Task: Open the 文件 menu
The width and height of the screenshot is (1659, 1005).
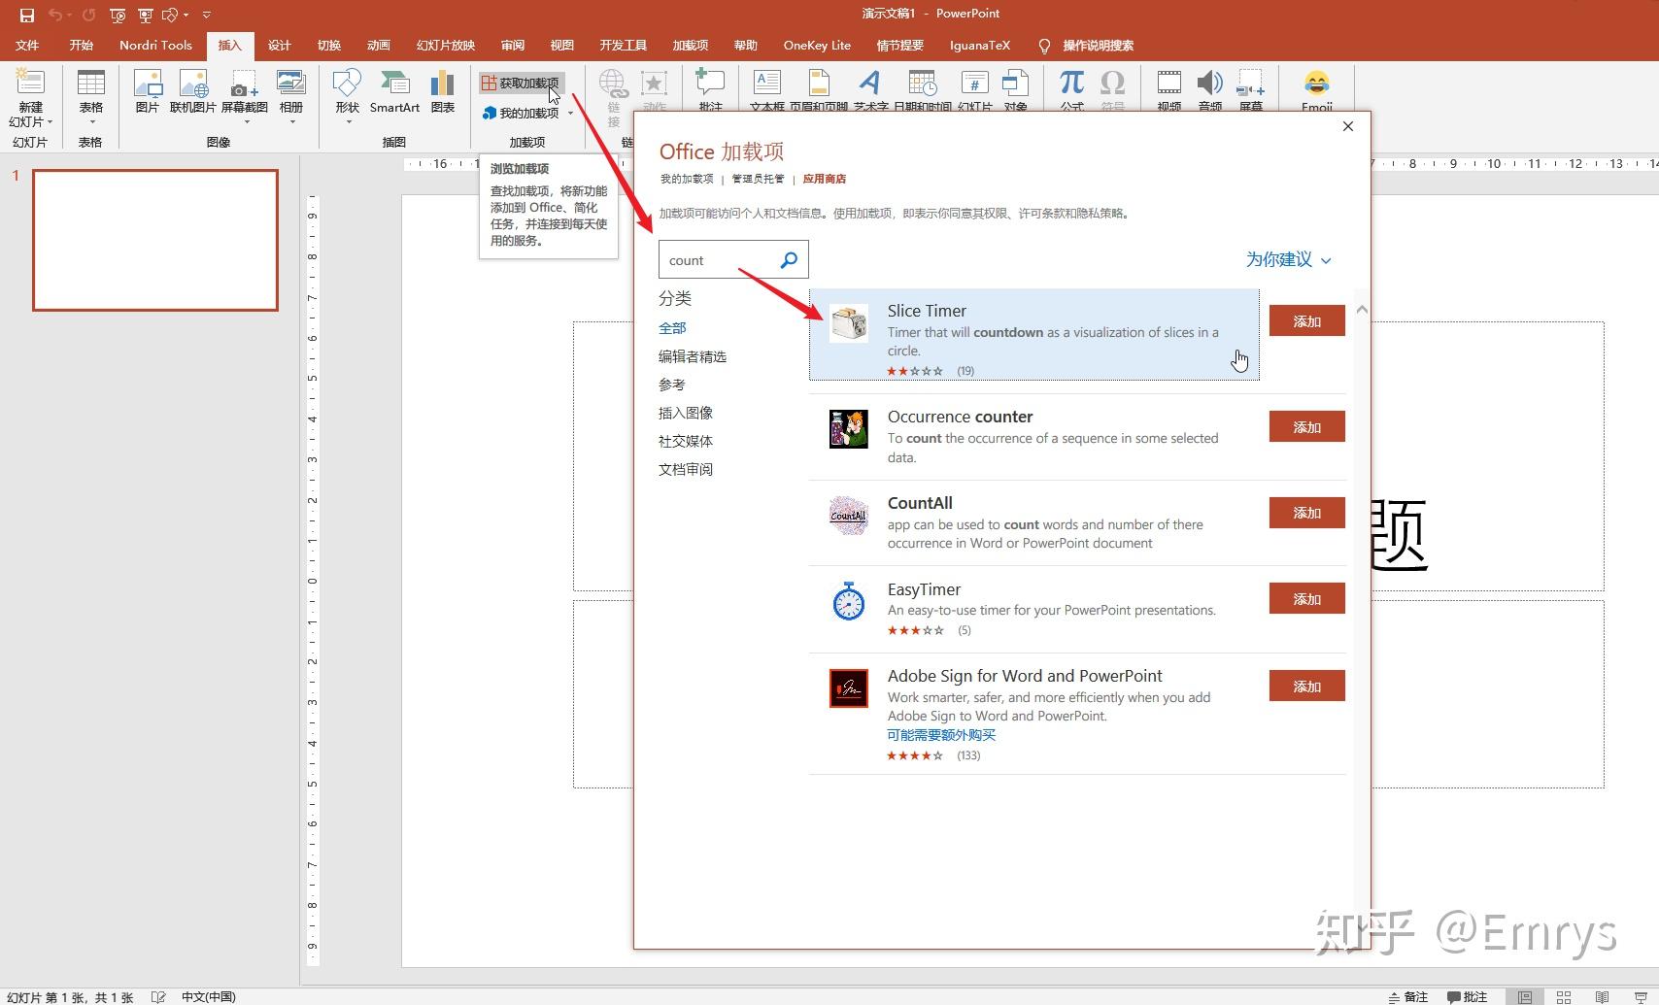Action: click(27, 46)
